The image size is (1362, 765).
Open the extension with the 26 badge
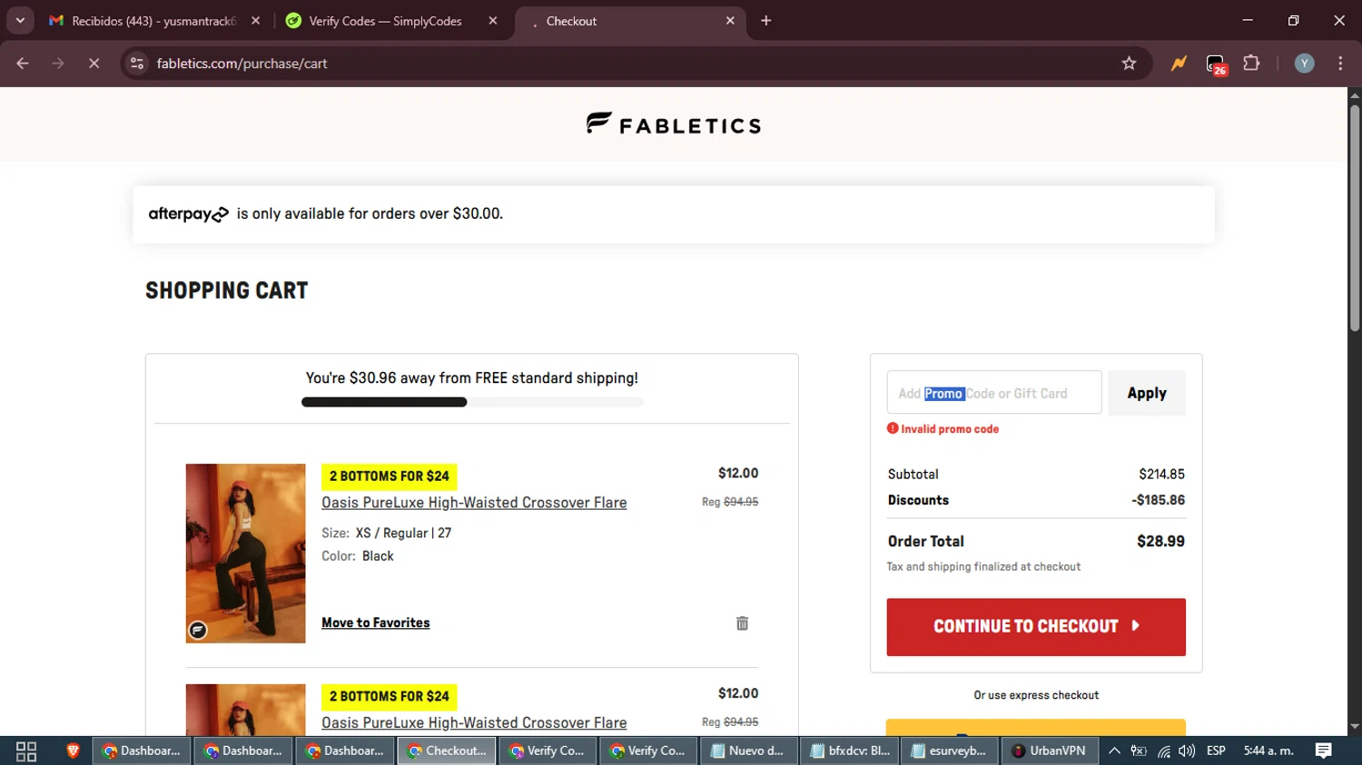pyautogui.click(x=1216, y=64)
